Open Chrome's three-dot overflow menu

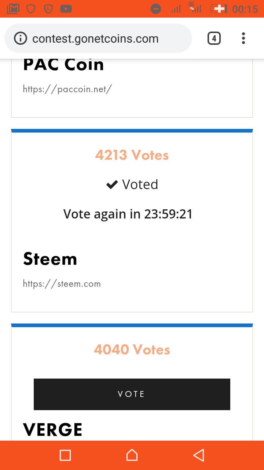click(243, 38)
